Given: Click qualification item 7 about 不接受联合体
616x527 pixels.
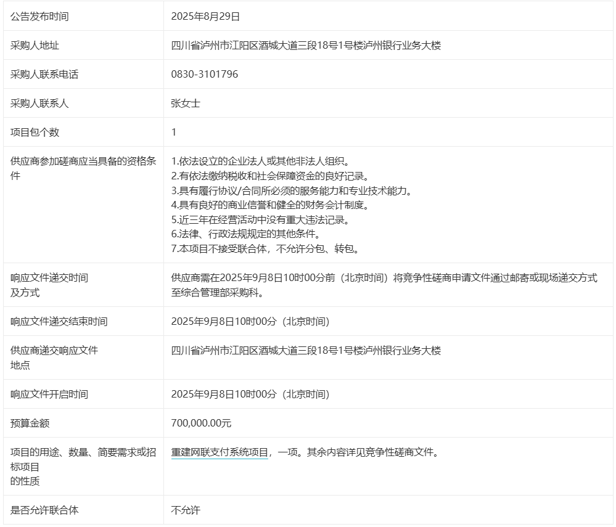Looking at the screenshot, I should (x=265, y=249).
